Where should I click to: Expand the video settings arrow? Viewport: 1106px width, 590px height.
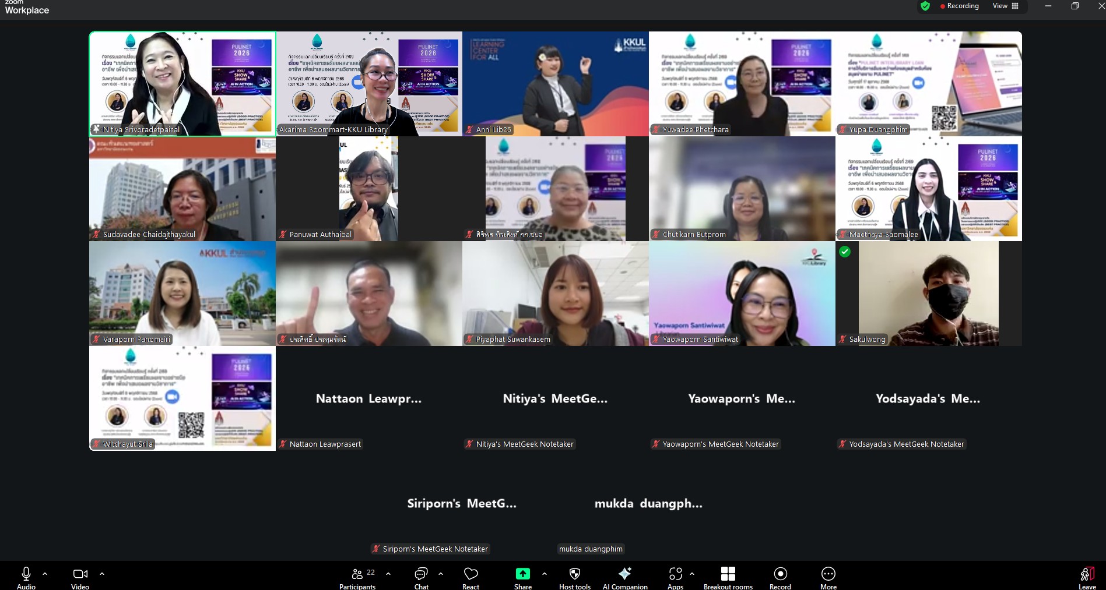(102, 574)
